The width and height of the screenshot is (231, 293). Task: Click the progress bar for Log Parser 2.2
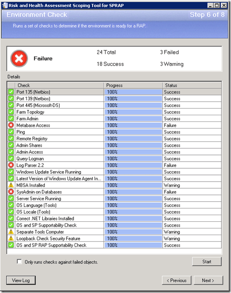click(x=133, y=165)
